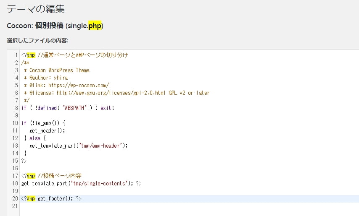Click the closing ?> tag on line 15

point(24,161)
